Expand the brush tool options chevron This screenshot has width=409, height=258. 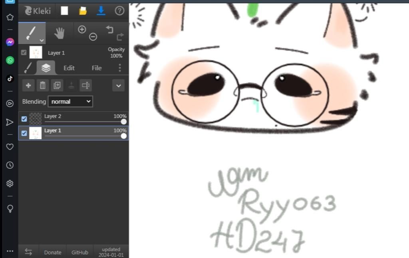(42, 40)
